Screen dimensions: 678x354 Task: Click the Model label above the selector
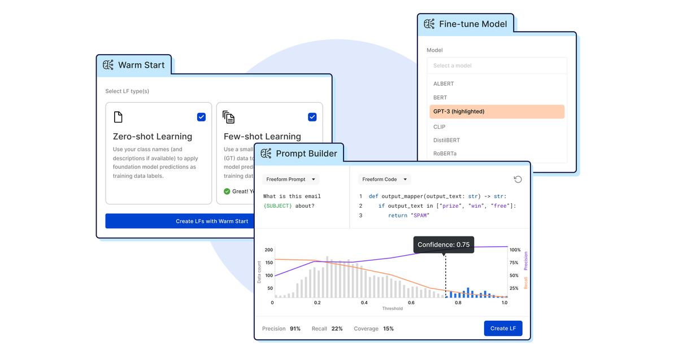(x=434, y=50)
